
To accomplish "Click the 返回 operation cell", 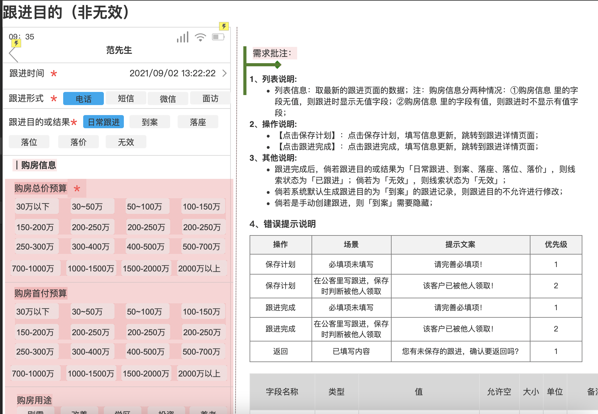I will click(280, 351).
